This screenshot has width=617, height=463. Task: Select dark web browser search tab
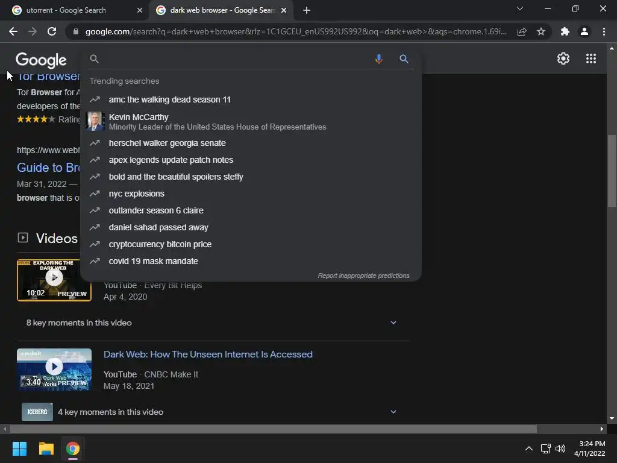coord(222,10)
